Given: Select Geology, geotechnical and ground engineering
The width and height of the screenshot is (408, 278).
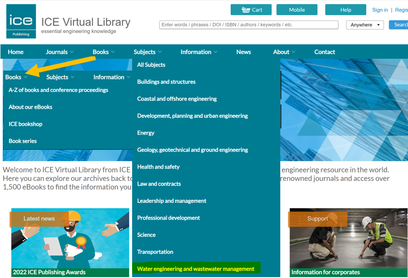Looking at the screenshot, I should tap(193, 150).
